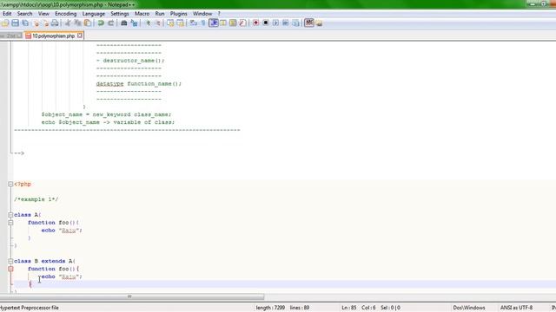Click echo $object_name -> variable line

pyautogui.click(x=108, y=122)
